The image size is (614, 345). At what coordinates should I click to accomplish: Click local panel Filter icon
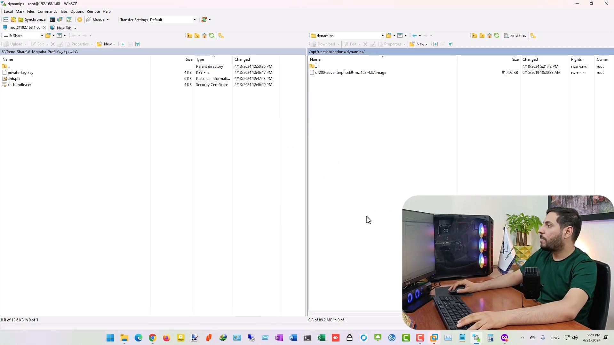coord(59,35)
